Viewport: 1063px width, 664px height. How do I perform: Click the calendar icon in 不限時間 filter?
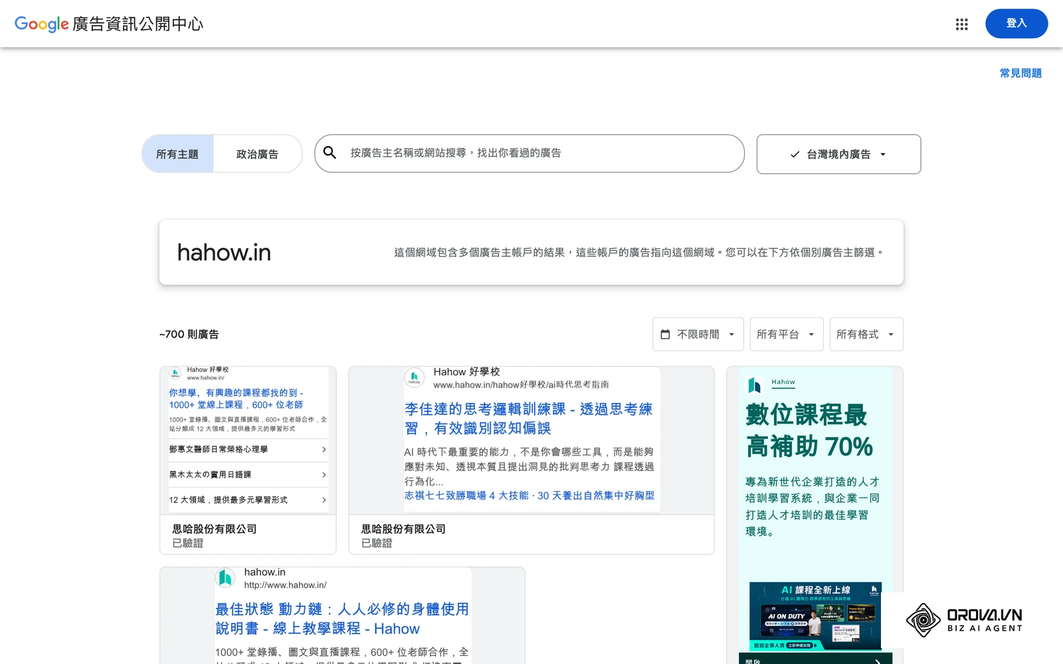[665, 334]
